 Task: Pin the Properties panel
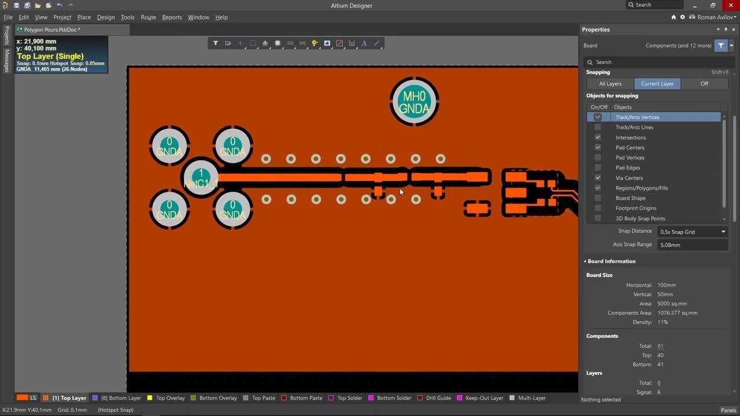tap(726, 29)
